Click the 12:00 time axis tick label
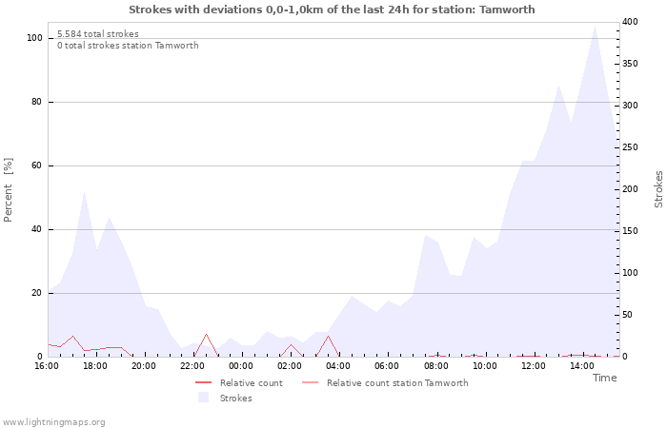The height and width of the screenshot is (428, 667). [x=534, y=366]
